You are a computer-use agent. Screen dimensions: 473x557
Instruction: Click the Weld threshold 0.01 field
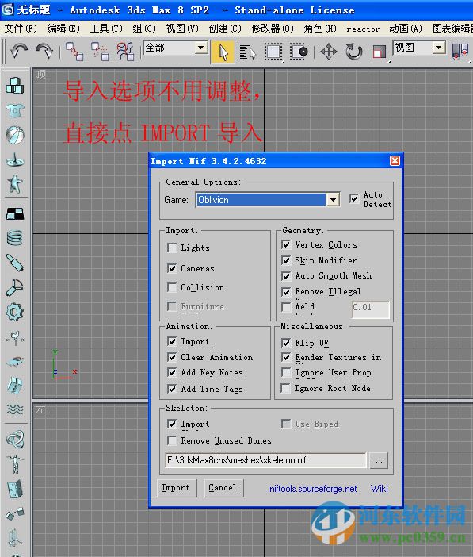pos(371,309)
